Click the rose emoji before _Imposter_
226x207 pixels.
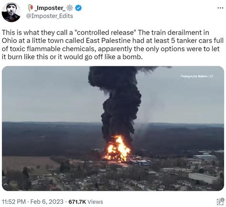click(x=31, y=8)
